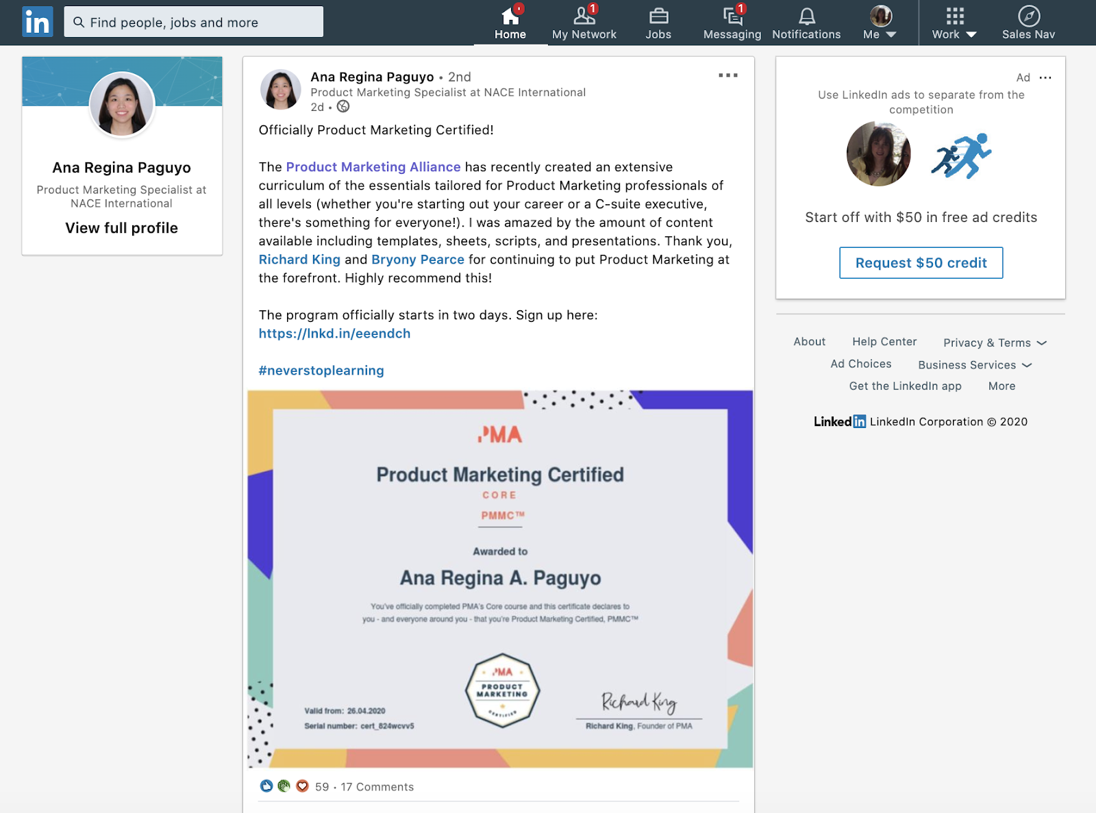Viewport: 1096px width, 813px height.
Task: Click the #neverstoplearning hashtag
Action: [x=321, y=371]
